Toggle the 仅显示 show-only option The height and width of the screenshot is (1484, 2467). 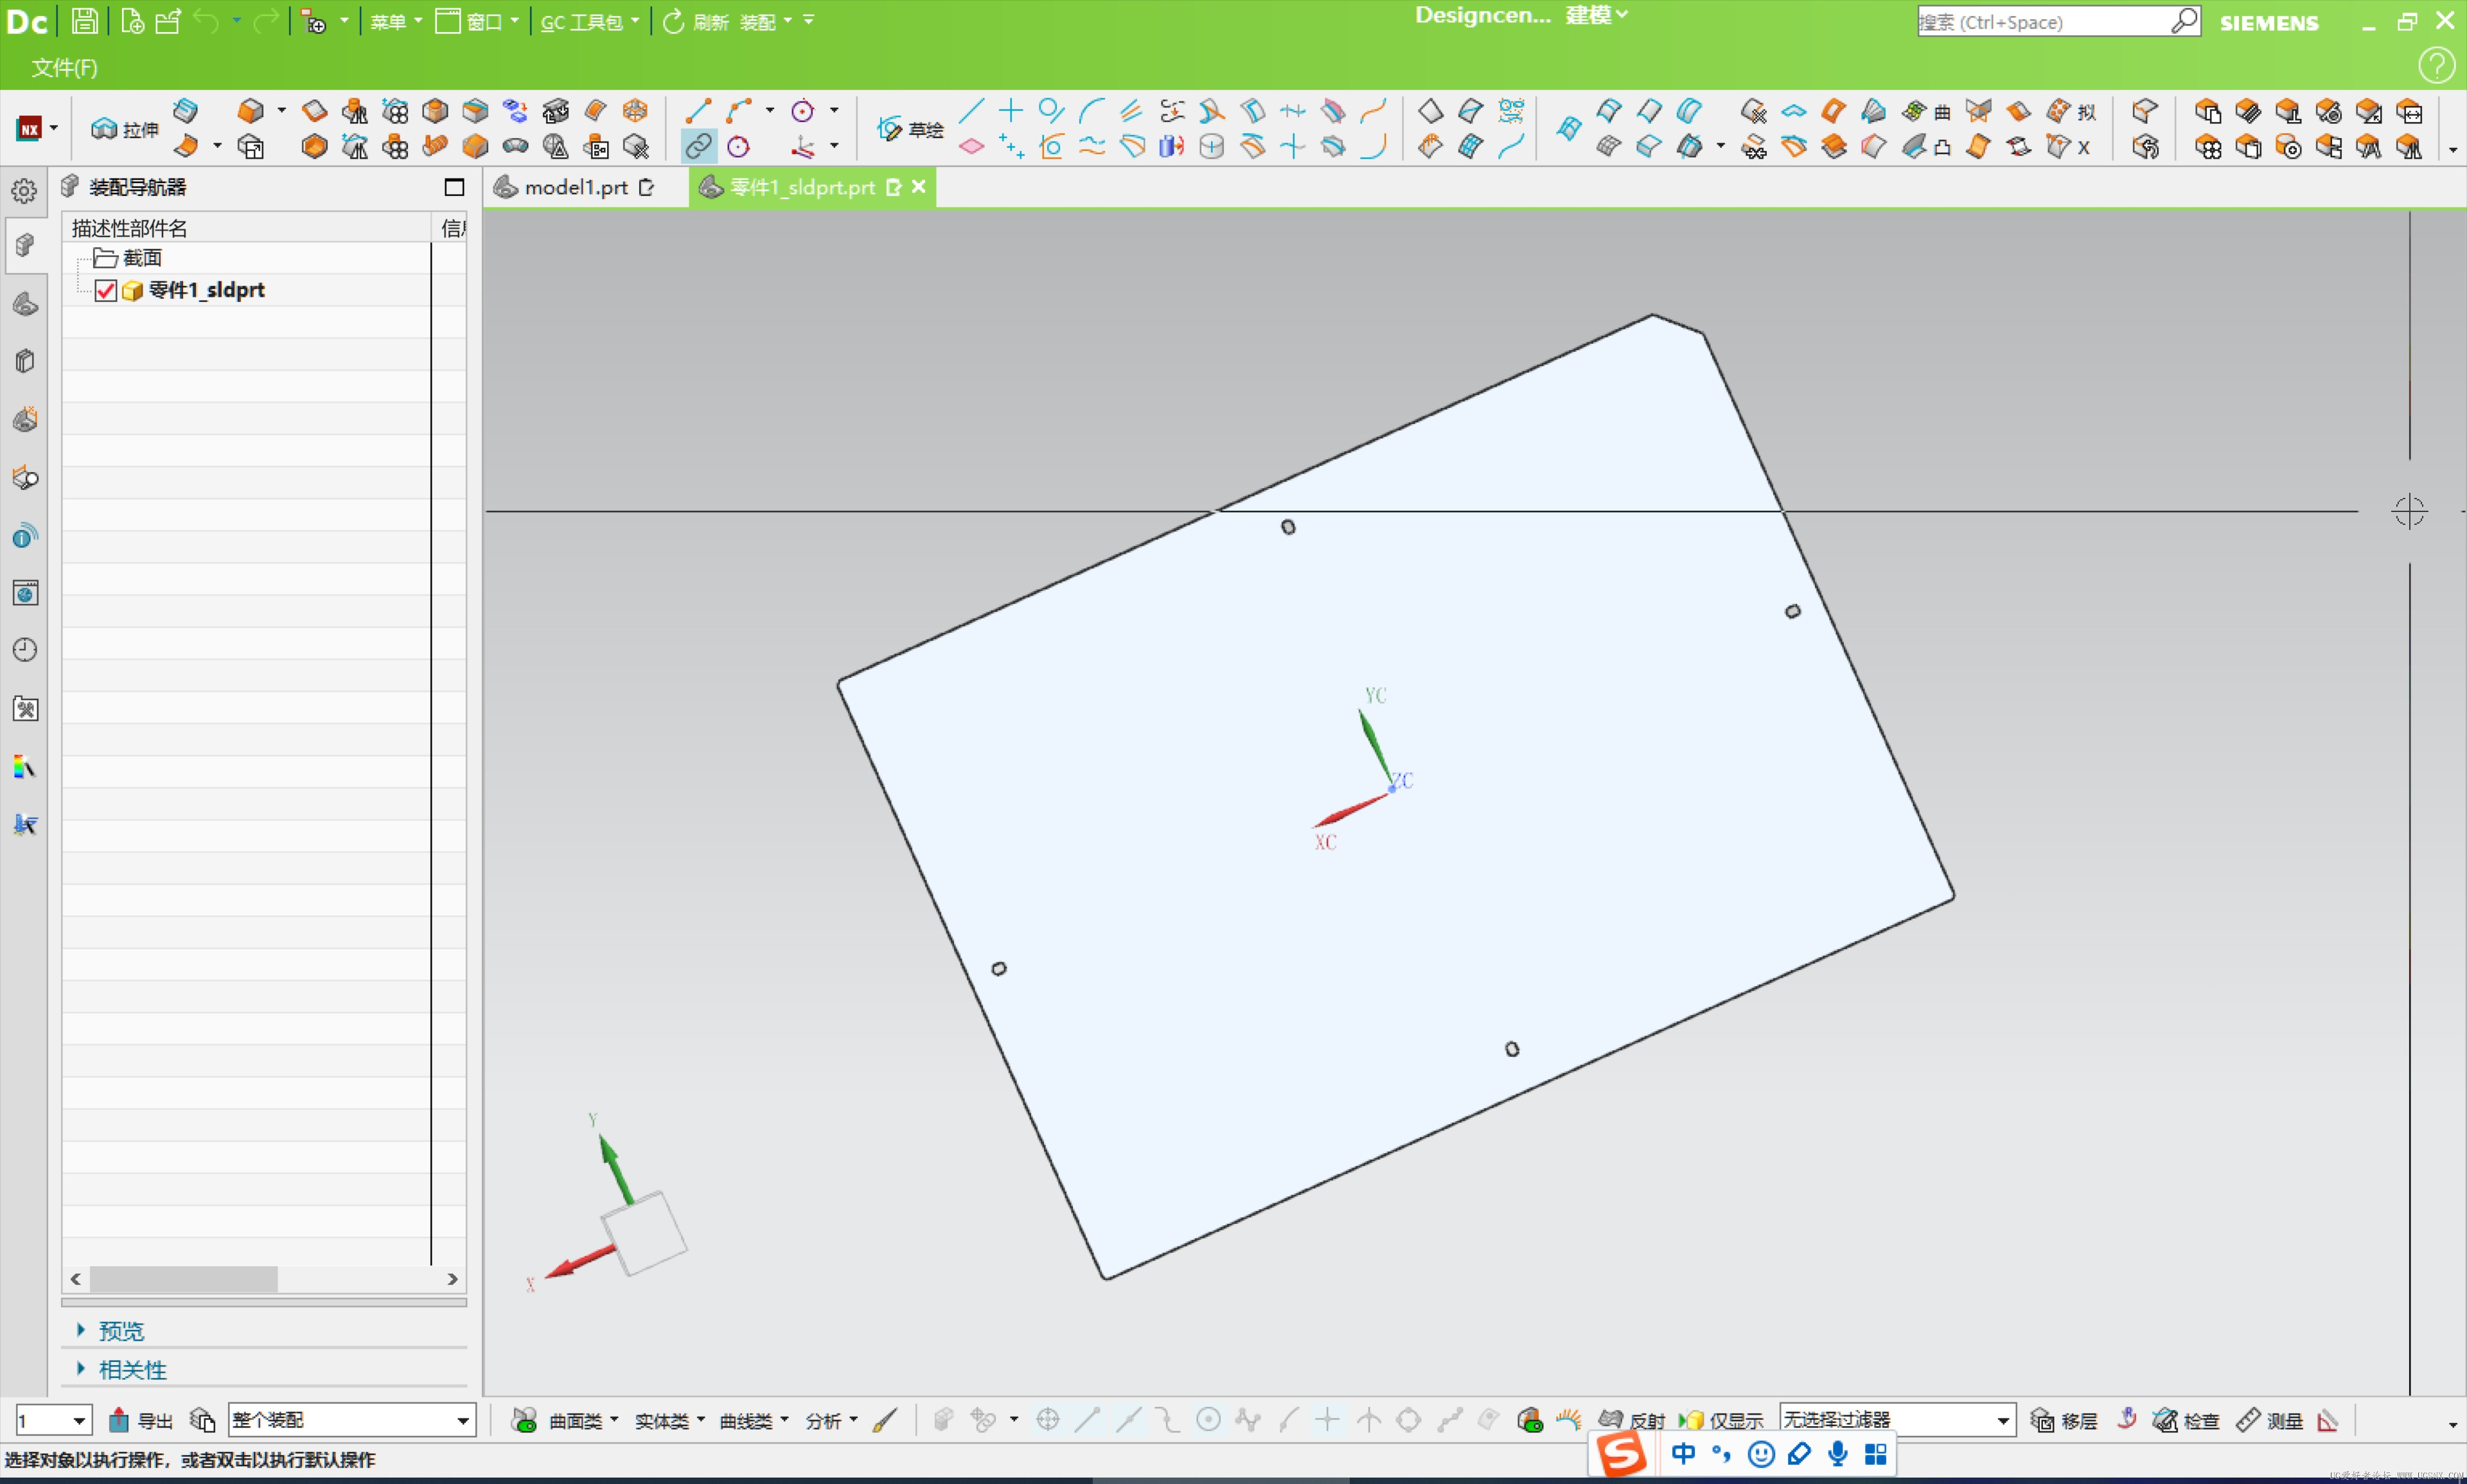1721,1420
